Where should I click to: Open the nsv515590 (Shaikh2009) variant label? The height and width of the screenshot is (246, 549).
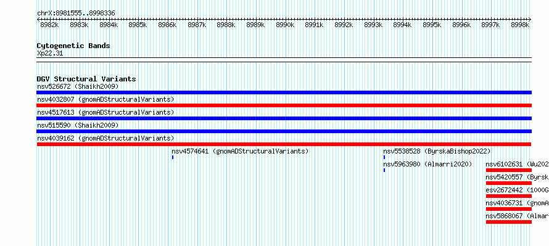78,125
